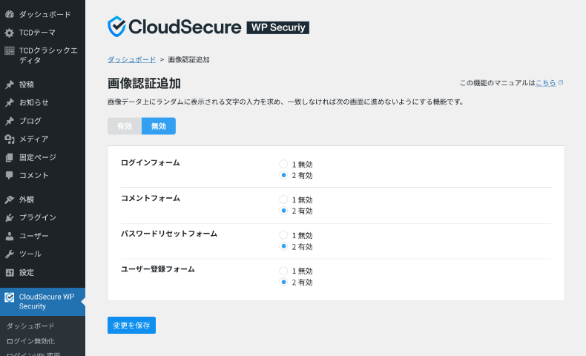Click the WP Securiy badge in header
The width and height of the screenshot is (586, 356).
(278, 27)
